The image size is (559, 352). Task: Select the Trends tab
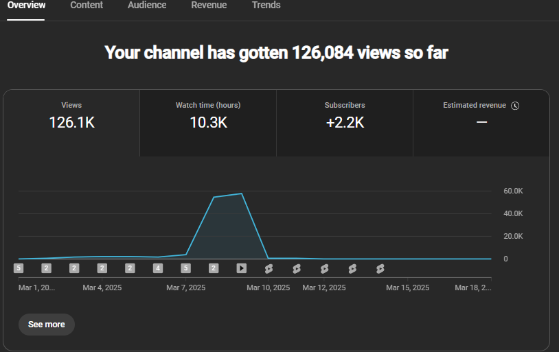click(266, 5)
